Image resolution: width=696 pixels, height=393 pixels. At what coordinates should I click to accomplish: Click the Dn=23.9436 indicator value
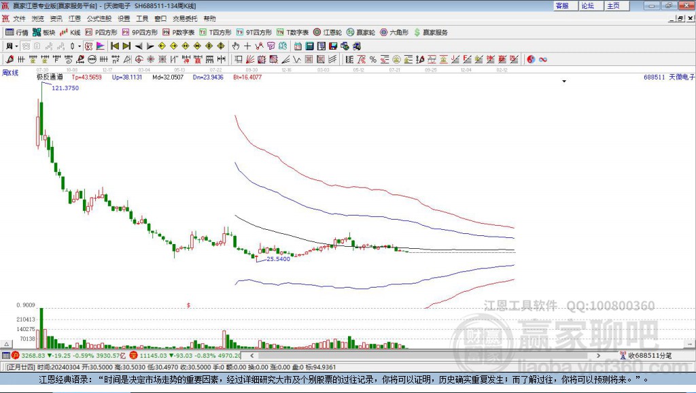[208, 78]
